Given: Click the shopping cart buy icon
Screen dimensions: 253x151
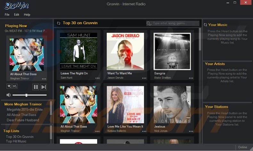Looking at the screenshot, I should click(x=15, y=86).
